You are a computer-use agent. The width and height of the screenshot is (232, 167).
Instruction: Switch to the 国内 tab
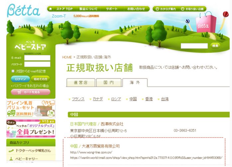tap(109, 83)
